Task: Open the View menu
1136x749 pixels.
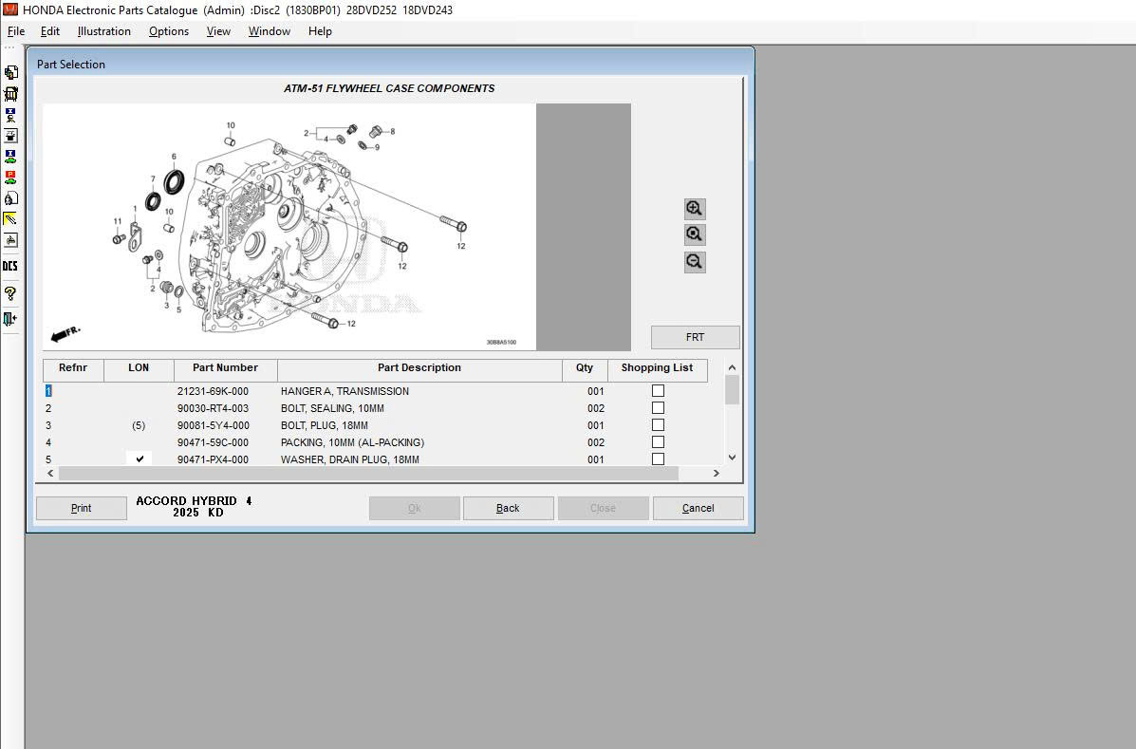Action: [218, 31]
